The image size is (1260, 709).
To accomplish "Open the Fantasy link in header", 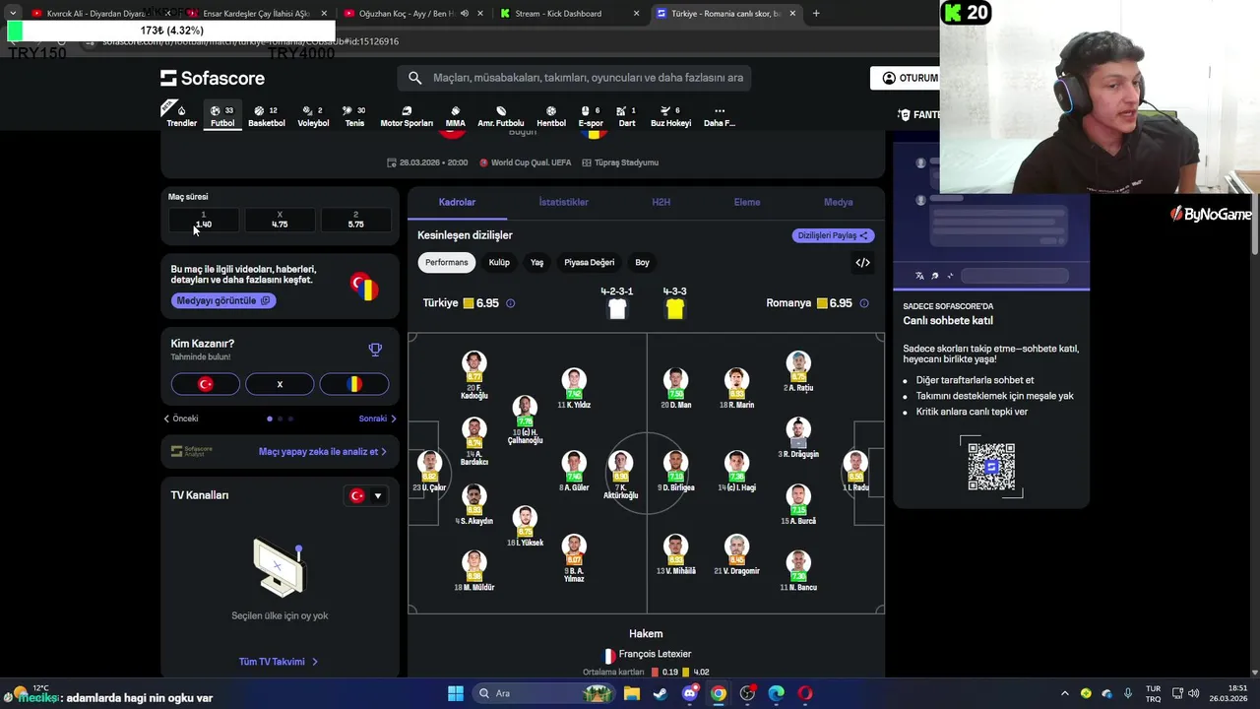I will point(918,114).
